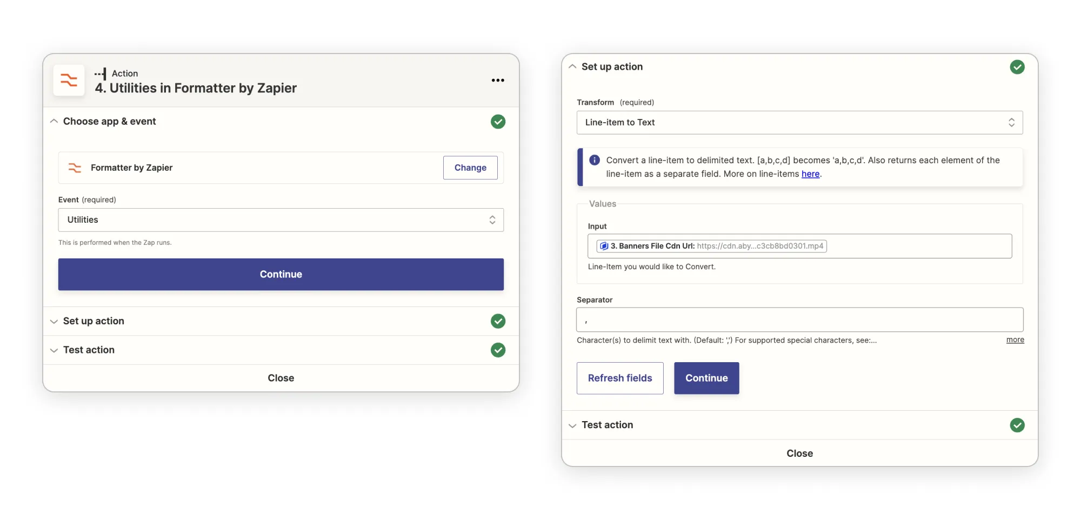Expand left panel Test action section
This screenshot has height=520, width=1081.
click(x=54, y=350)
